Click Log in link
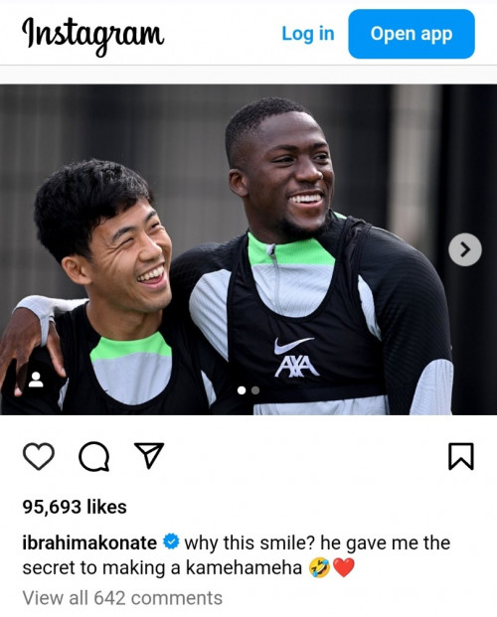Image resolution: width=497 pixels, height=617 pixels. pyautogui.click(x=308, y=34)
